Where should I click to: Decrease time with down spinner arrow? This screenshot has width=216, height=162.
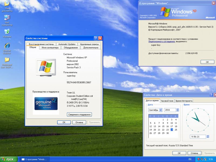208,137
